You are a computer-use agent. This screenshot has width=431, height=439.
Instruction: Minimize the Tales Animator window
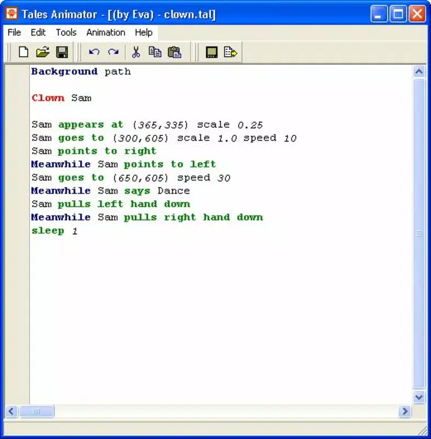coord(379,13)
